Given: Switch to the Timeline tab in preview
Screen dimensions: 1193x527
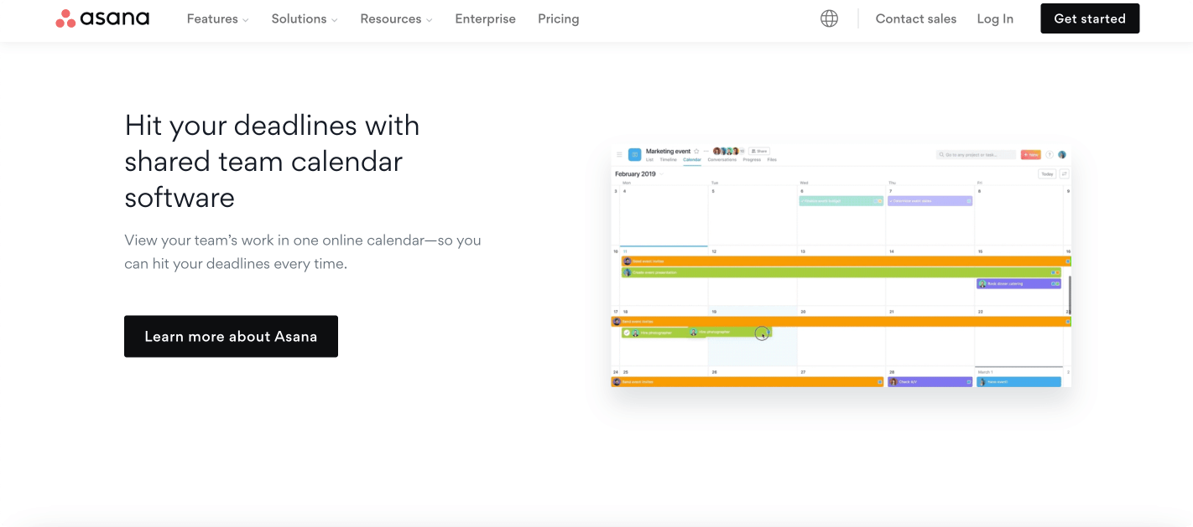Looking at the screenshot, I should 668,159.
